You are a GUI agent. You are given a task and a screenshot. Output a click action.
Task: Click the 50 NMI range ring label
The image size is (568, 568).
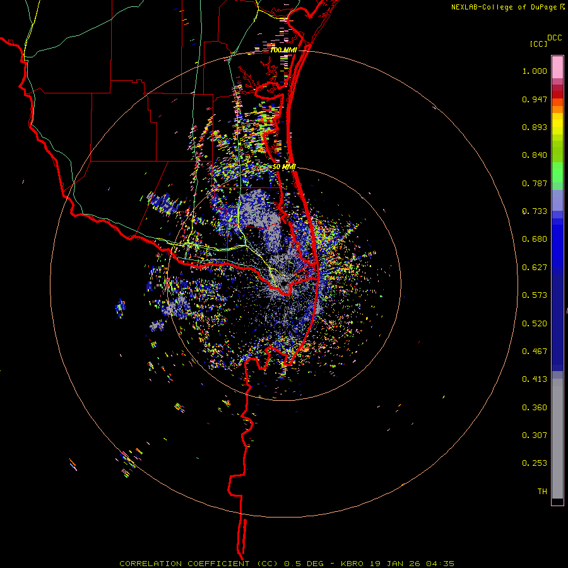click(x=284, y=167)
